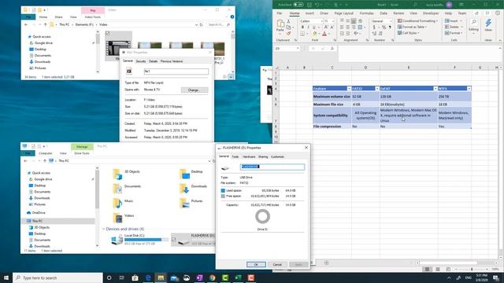Open the Calibri font name combo box
This screenshot has width=504, height=283.
tap(311, 21)
